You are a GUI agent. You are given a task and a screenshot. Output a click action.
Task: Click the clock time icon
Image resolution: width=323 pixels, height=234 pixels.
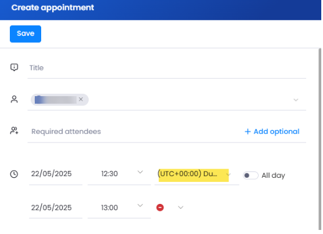tap(14, 174)
